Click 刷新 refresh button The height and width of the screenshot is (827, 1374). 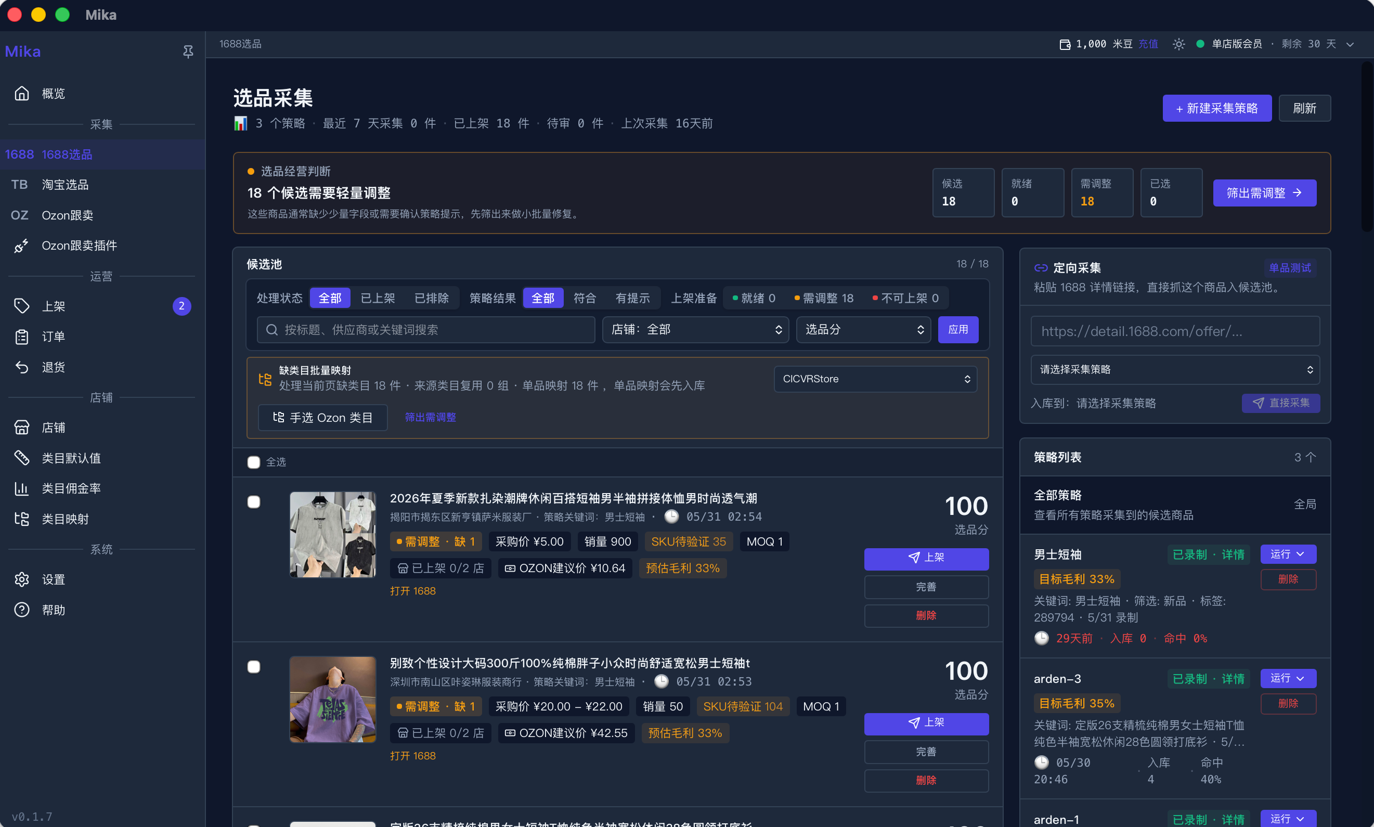(1304, 108)
